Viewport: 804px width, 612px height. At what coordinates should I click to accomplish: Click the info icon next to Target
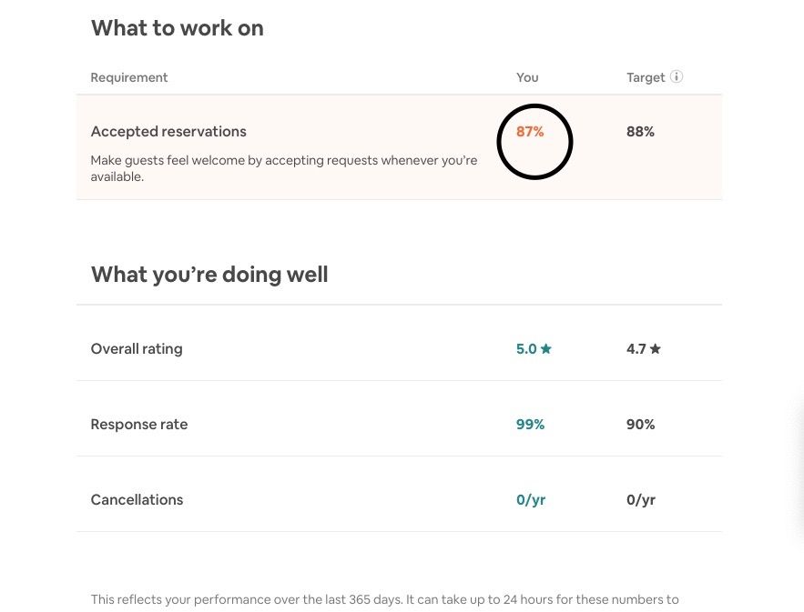pos(677,77)
